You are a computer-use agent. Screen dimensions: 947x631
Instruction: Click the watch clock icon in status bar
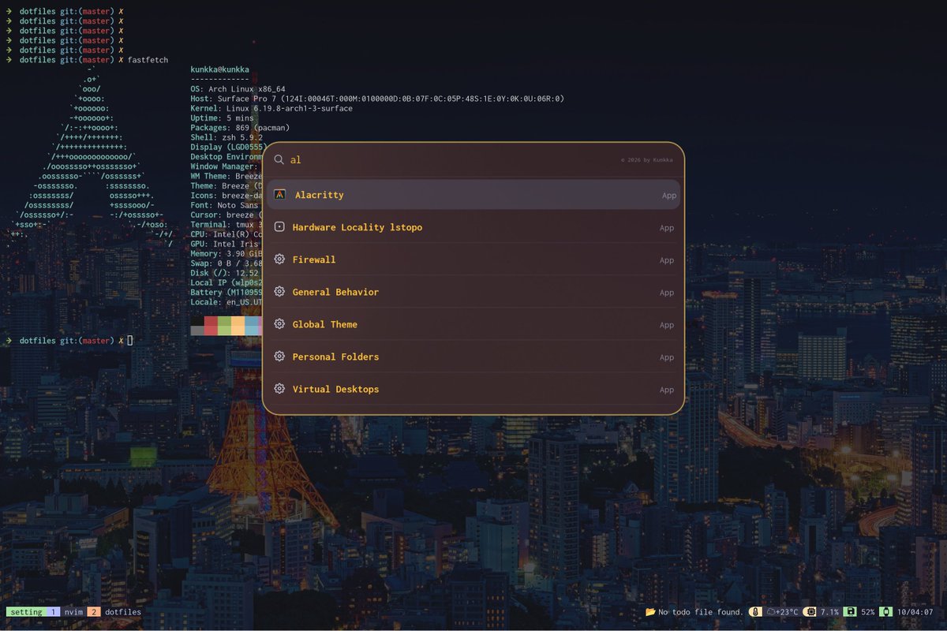886,612
